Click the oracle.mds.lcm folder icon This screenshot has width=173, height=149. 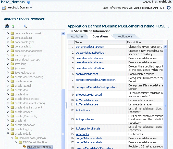pos(12,133)
